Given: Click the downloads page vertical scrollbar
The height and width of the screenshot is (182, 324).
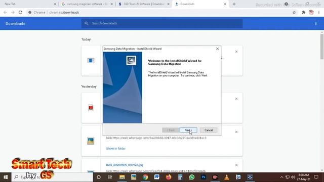Looking at the screenshot, I should point(322,47).
